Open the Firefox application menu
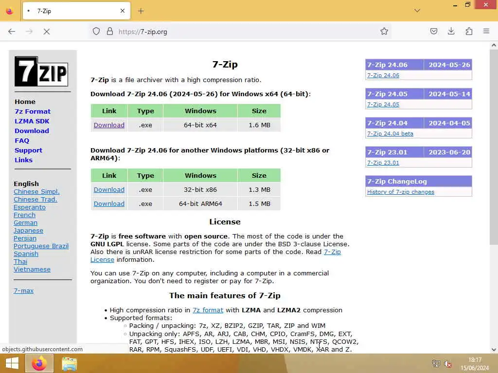The width and height of the screenshot is (498, 373). coord(486,31)
